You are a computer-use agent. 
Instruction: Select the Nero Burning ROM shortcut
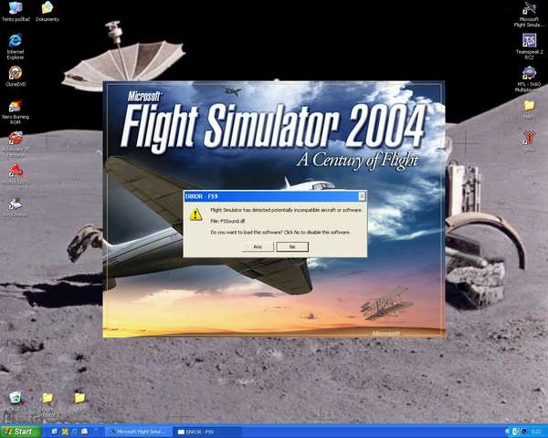click(16, 111)
